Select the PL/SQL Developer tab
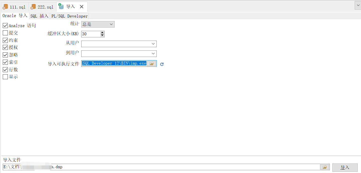 pos(69,16)
